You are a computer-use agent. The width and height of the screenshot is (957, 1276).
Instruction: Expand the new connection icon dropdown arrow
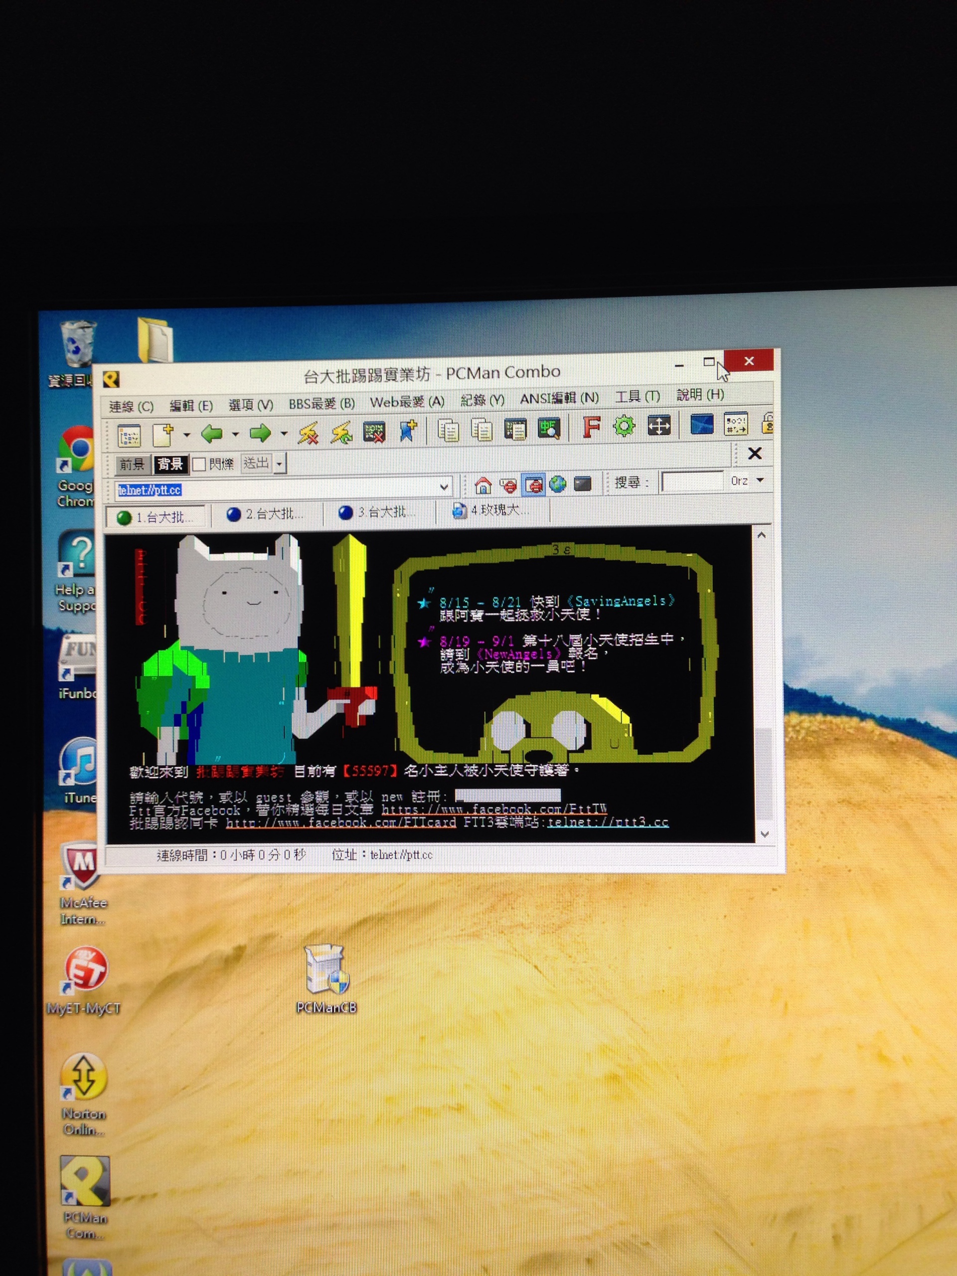[x=187, y=435]
